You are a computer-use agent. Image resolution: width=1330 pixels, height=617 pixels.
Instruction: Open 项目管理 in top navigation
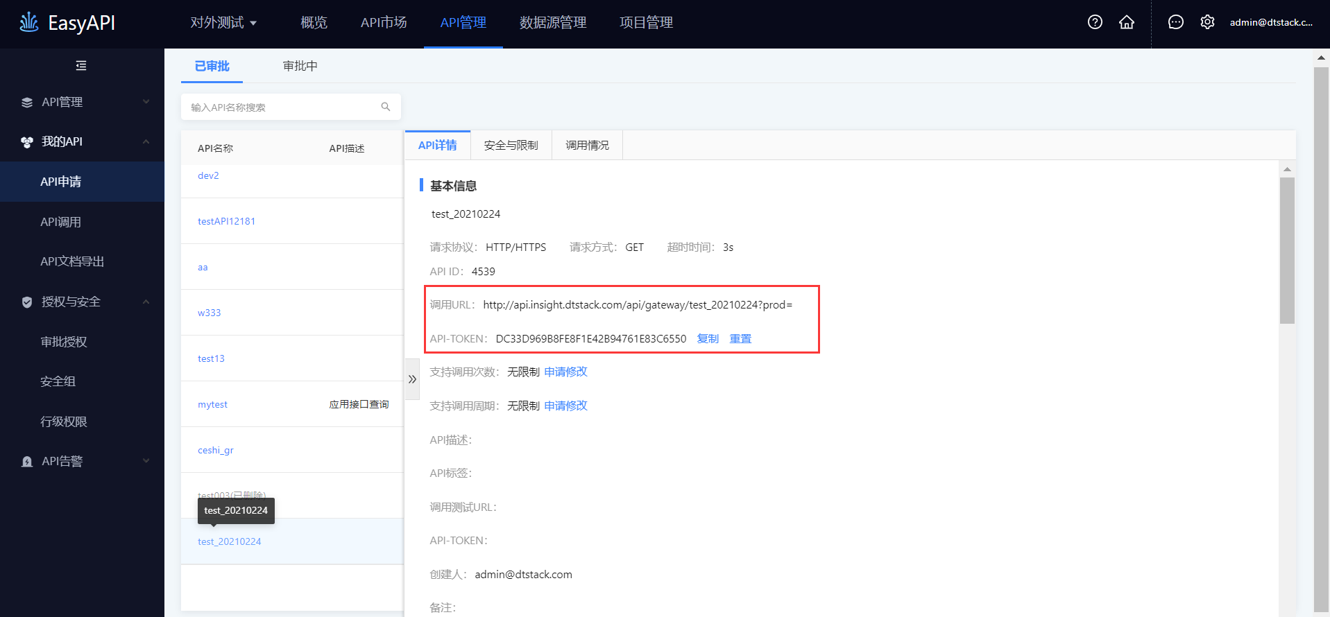coord(646,23)
